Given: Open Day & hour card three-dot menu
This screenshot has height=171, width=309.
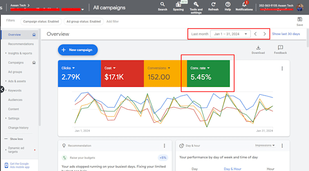Looking at the screenshot, I should point(282,146).
